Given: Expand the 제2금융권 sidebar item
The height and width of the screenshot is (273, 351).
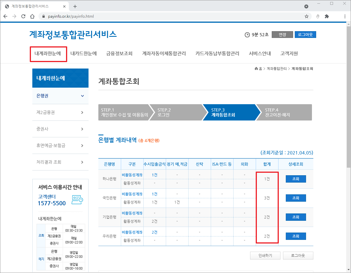Looking at the screenshot, I should click(x=60, y=112).
